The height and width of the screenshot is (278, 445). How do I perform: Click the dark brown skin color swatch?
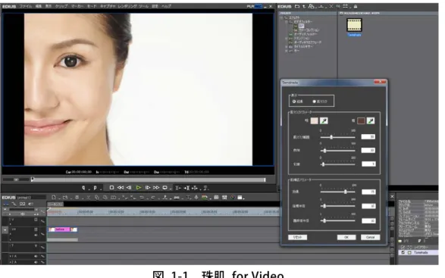tap(361, 121)
